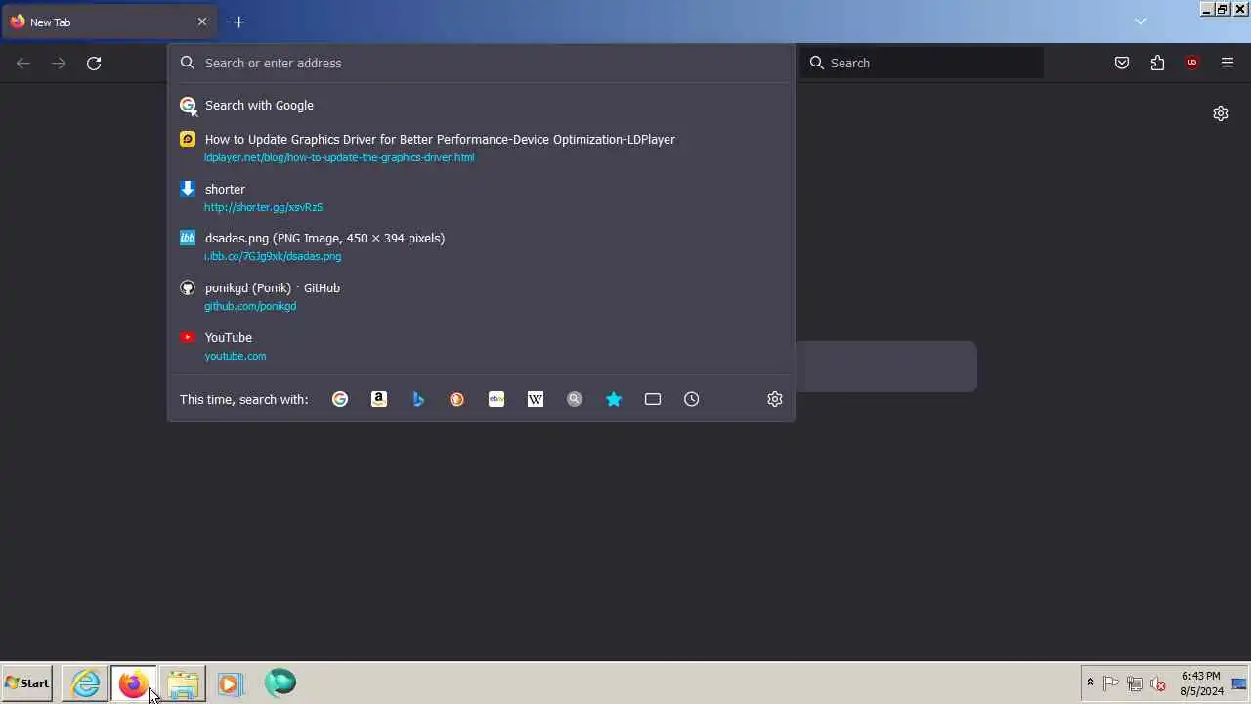Open Windows Explorer folder on taskbar
Image resolution: width=1251 pixels, height=704 pixels.
tap(183, 683)
